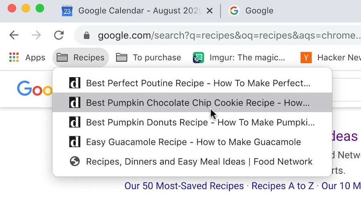Click the Google Calendar tab favicon
361x205 pixels.
coord(67,10)
